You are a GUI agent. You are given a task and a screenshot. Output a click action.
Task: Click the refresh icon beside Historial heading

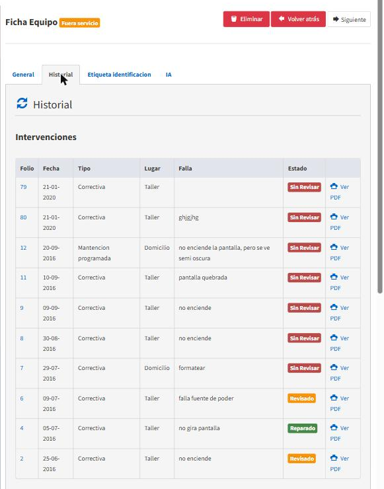tap(22, 104)
